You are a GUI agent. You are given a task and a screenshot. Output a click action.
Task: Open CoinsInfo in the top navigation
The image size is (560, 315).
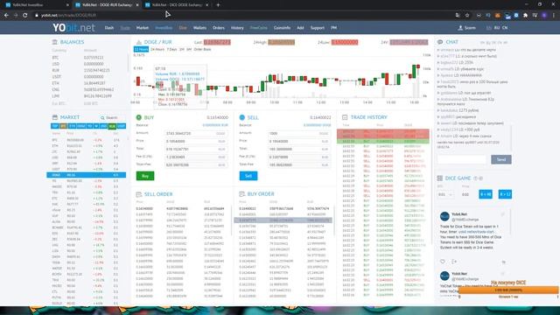point(282,28)
